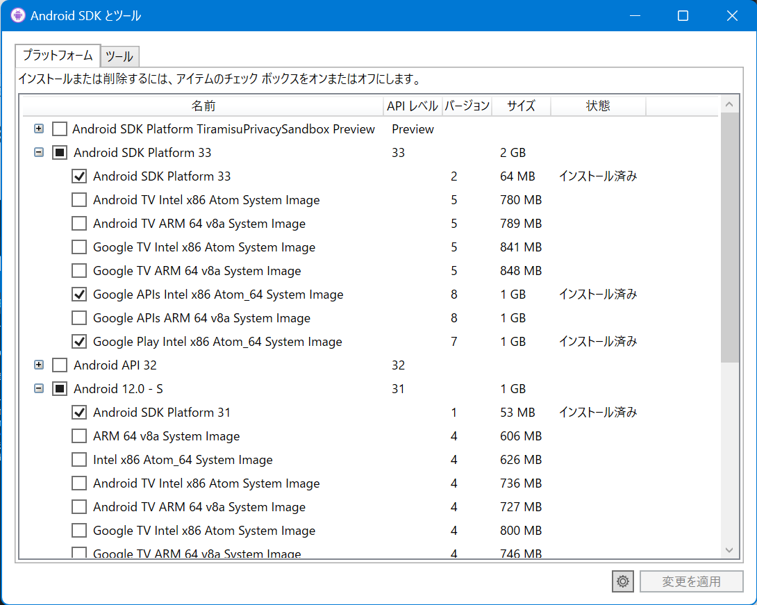Viewport: 757px width, 605px height.
Task: Click the scrollbar down arrow
Action: (729, 550)
